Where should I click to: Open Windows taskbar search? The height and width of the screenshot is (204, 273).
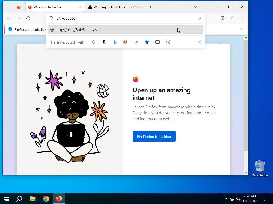pyautogui.click(x=19, y=199)
